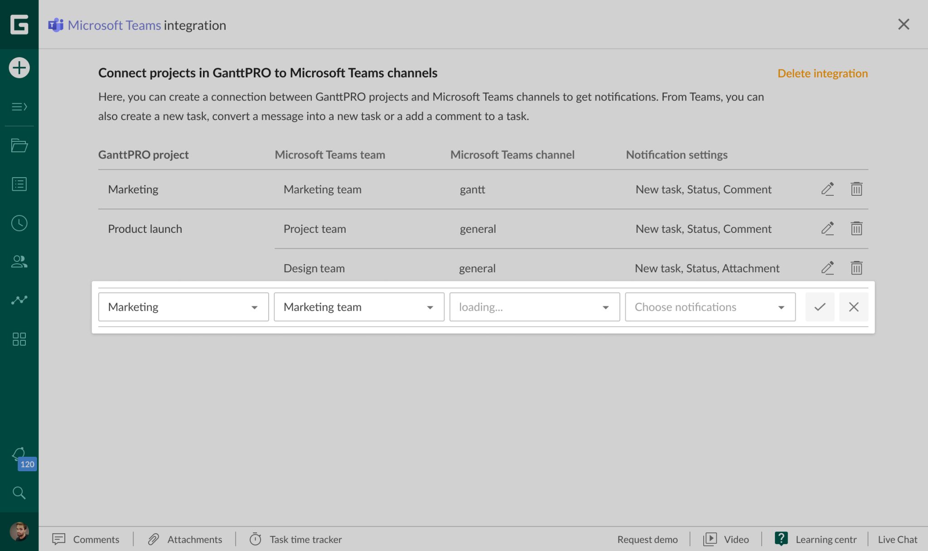Image resolution: width=928 pixels, height=551 pixels.
Task: Open the new project creation plus icon
Action: [x=19, y=67]
